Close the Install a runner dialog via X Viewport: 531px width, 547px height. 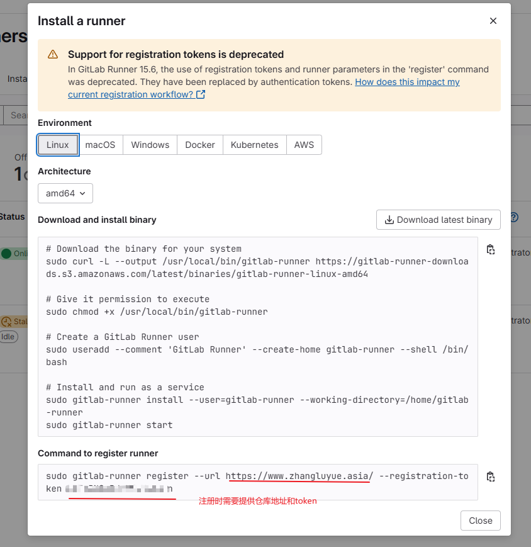pos(493,21)
